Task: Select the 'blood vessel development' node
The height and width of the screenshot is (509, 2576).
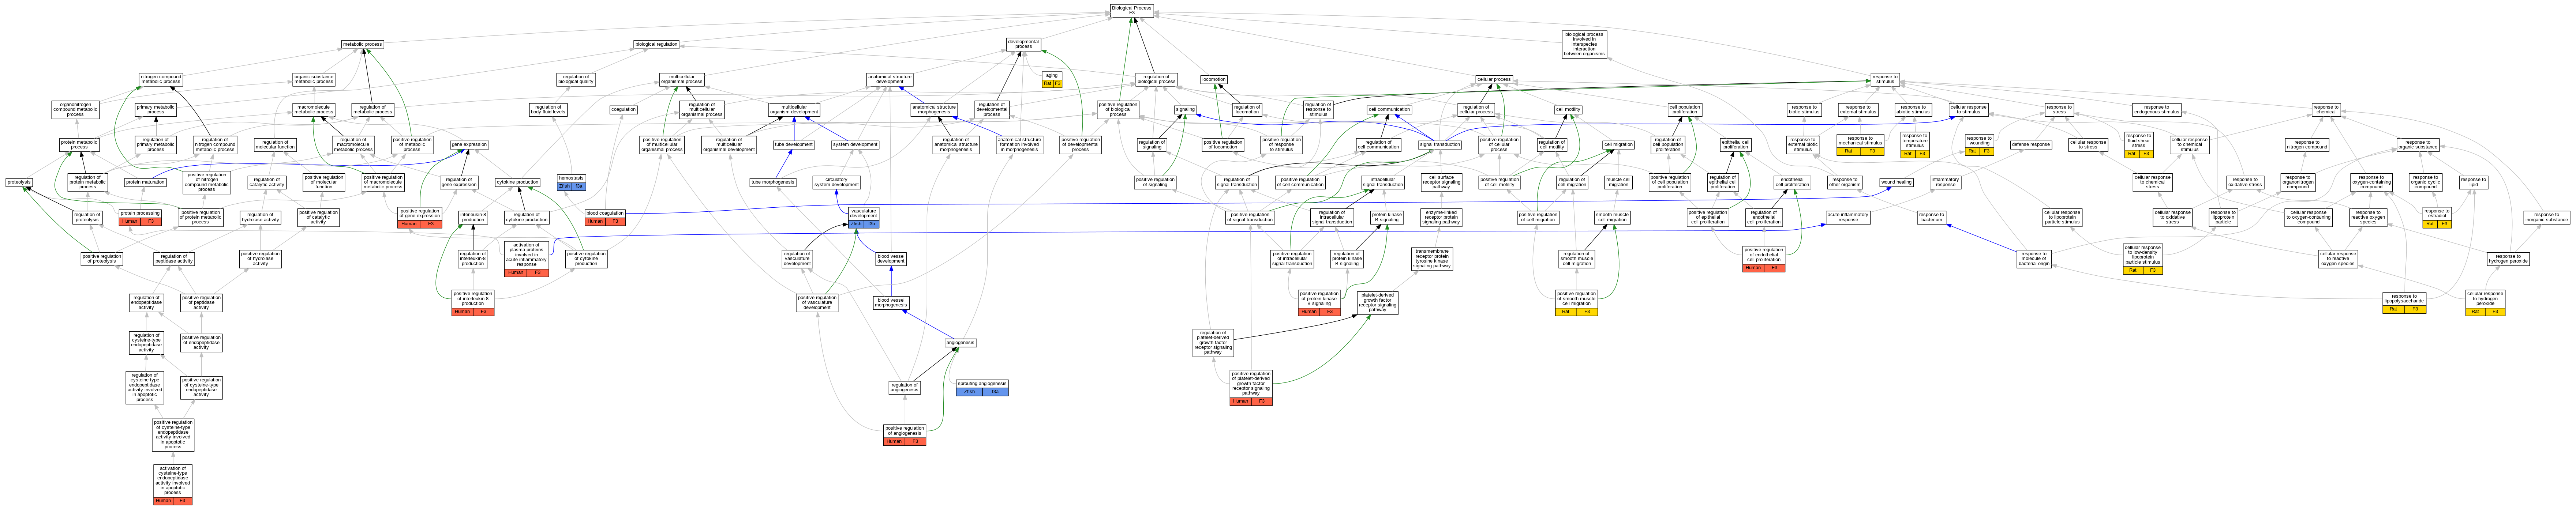Action: click(x=891, y=258)
